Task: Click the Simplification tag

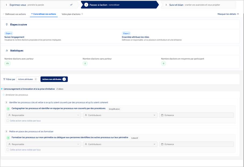Action: [114, 109]
